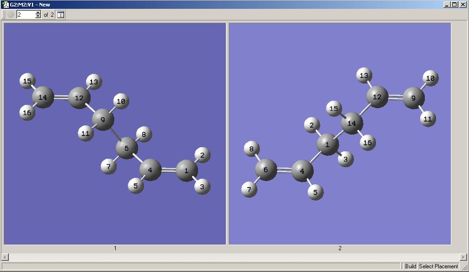Close the G2:M2:V1 window
Viewport: 469px width, 272px height.
tap(462, 5)
